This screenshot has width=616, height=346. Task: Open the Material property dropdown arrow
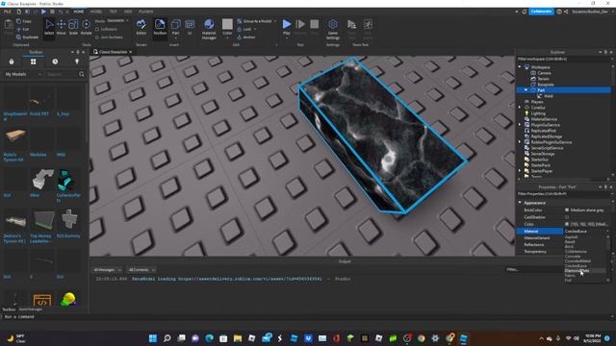pos(607,231)
